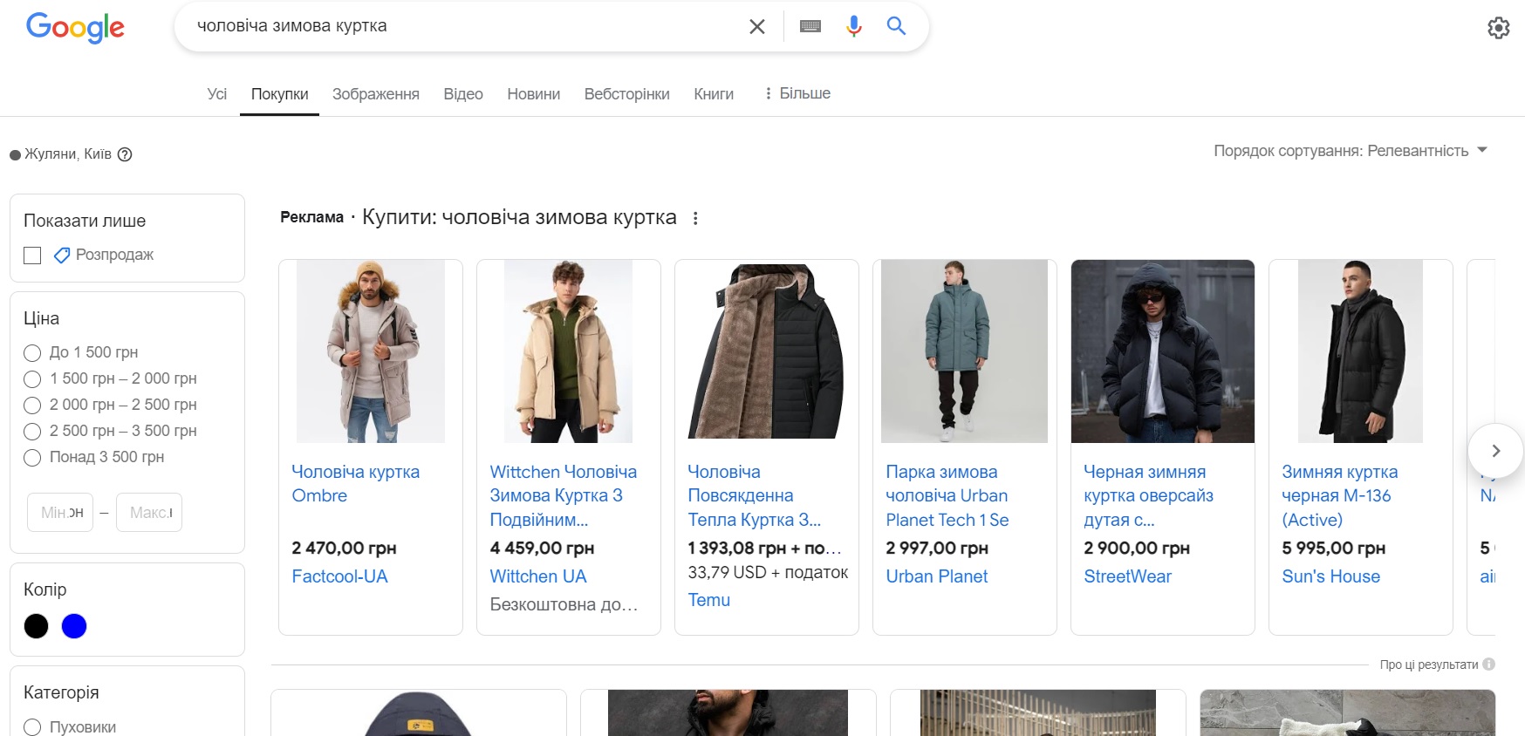
Task: Clear the search query with the X icon
Action: point(757,26)
